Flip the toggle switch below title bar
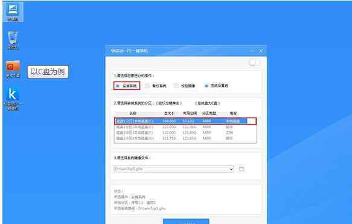 pyautogui.click(x=254, y=62)
